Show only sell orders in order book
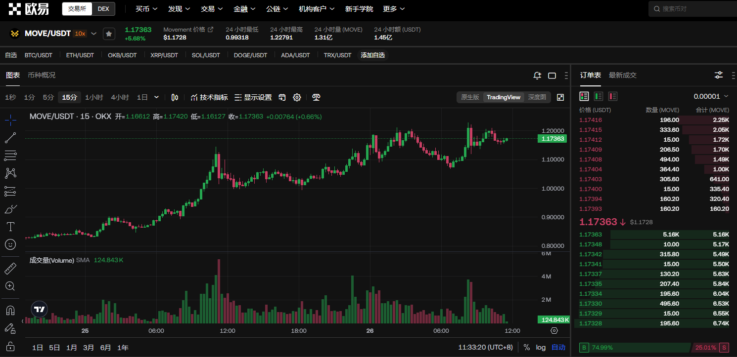The image size is (737, 357). [613, 96]
